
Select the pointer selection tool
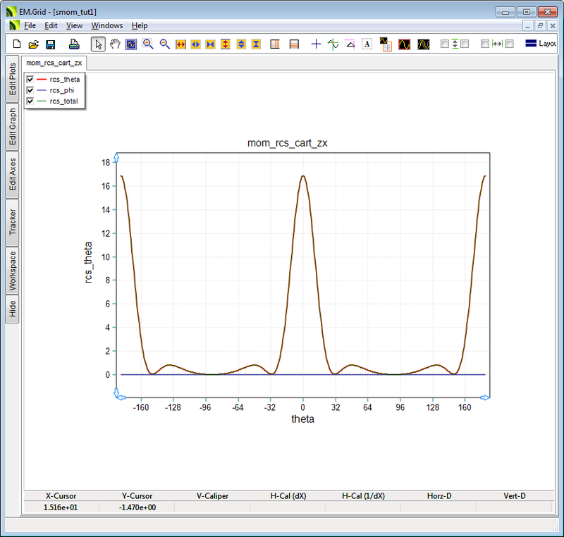click(98, 44)
